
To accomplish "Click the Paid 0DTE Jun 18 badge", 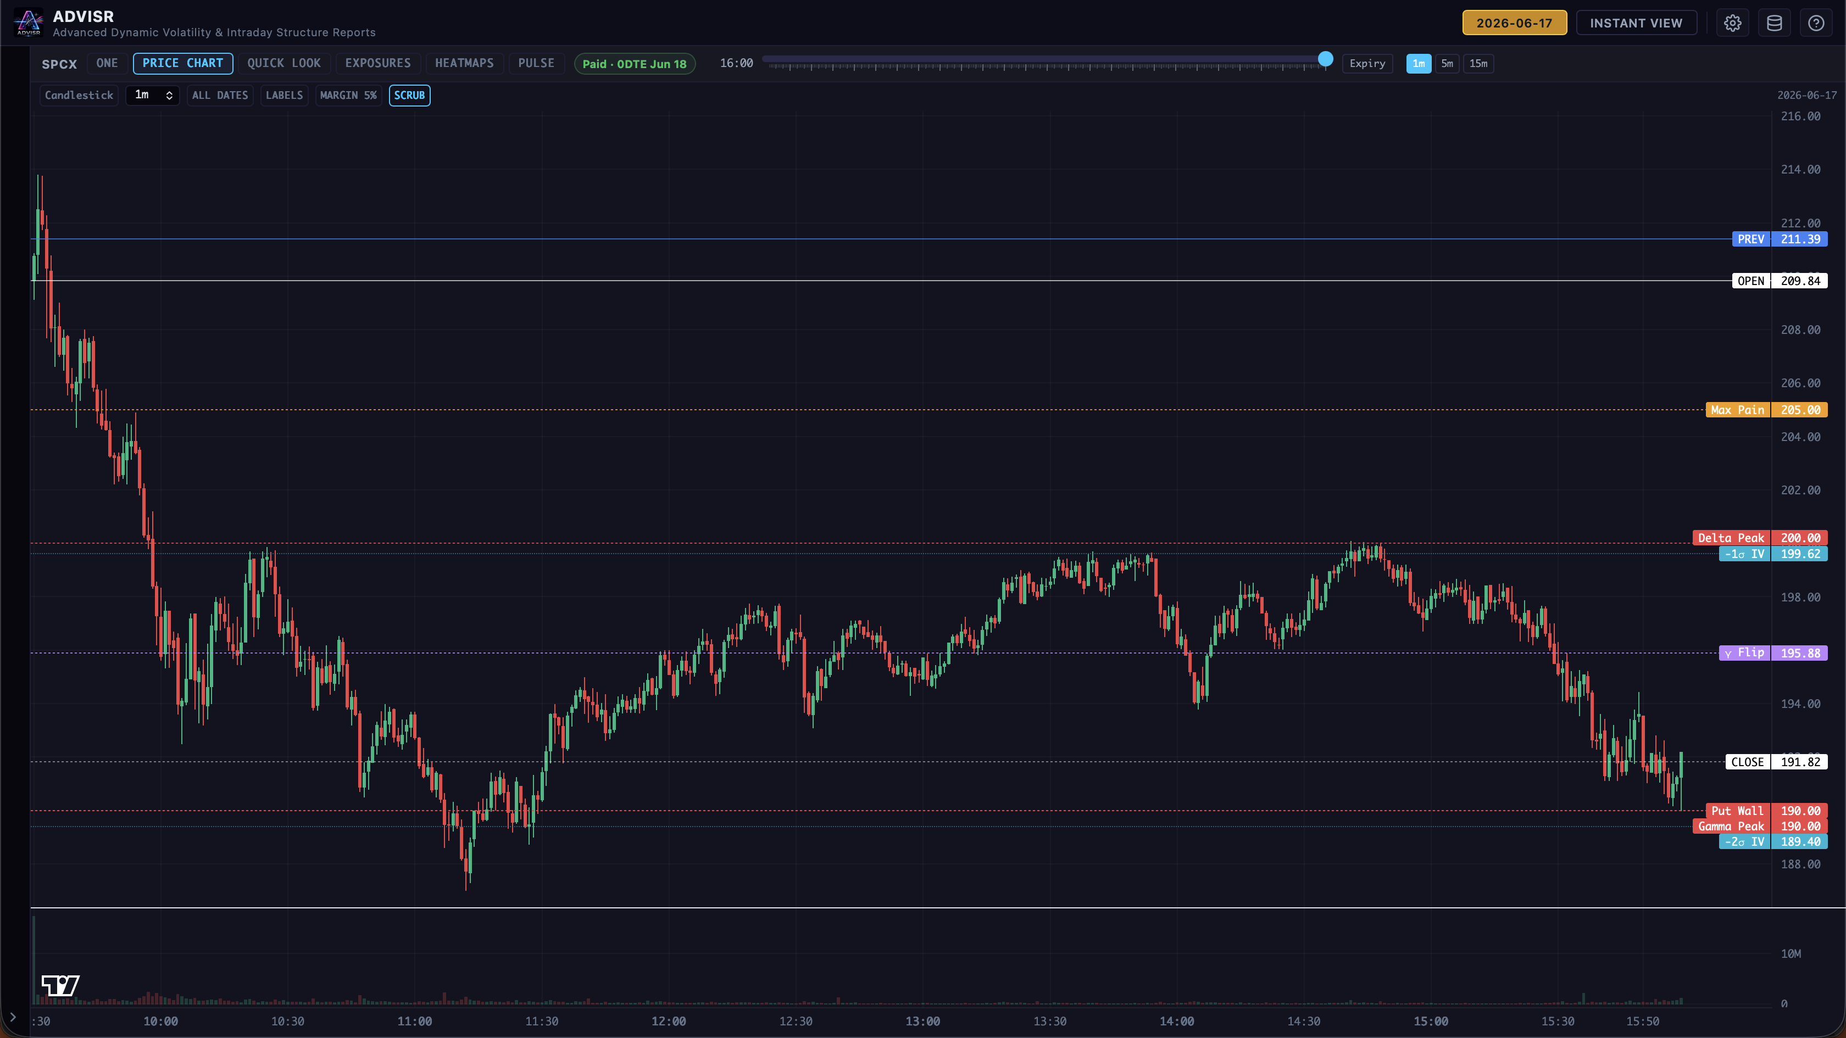I will tap(634, 64).
